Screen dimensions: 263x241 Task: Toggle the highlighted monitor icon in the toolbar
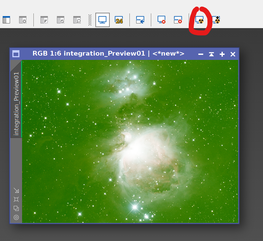pyautogui.click(x=102, y=20)
